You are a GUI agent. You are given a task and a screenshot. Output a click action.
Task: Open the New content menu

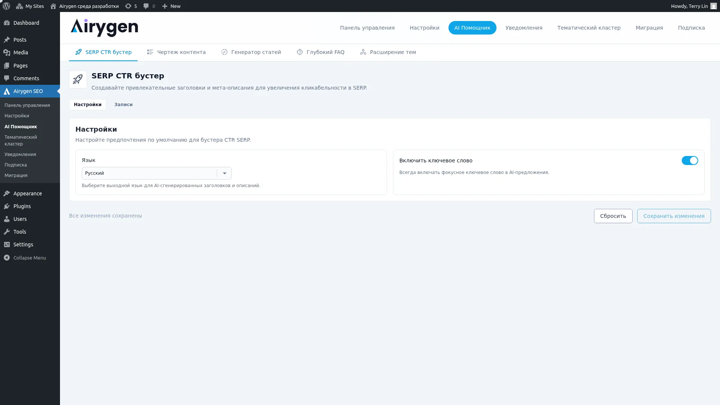171,6
